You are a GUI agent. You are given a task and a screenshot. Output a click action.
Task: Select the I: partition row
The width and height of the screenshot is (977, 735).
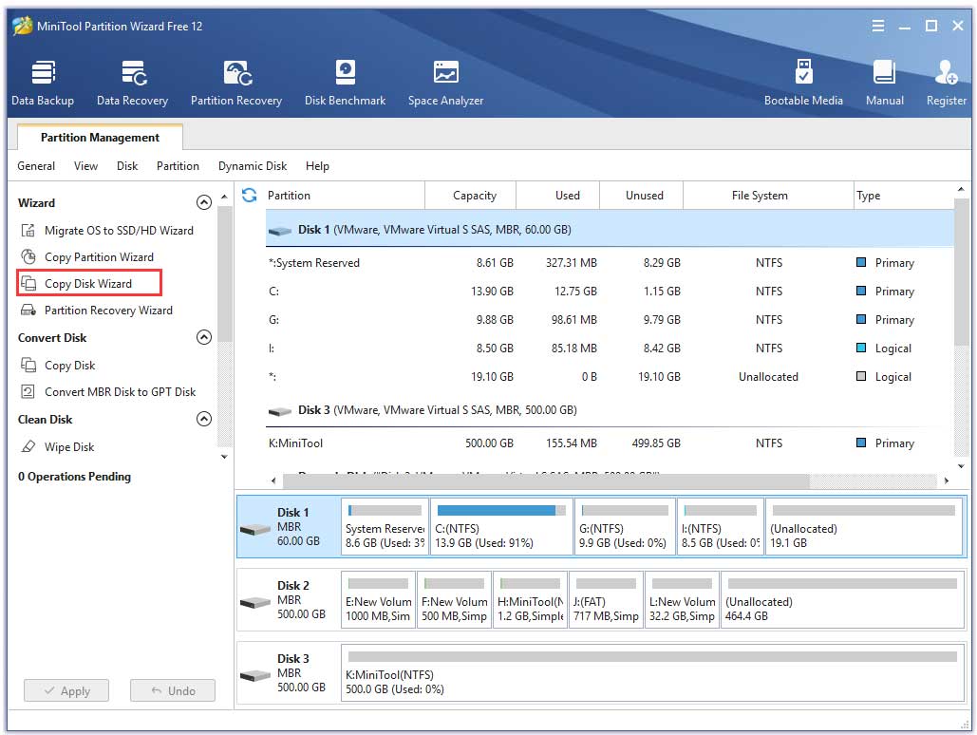click(x=610, y=348)
